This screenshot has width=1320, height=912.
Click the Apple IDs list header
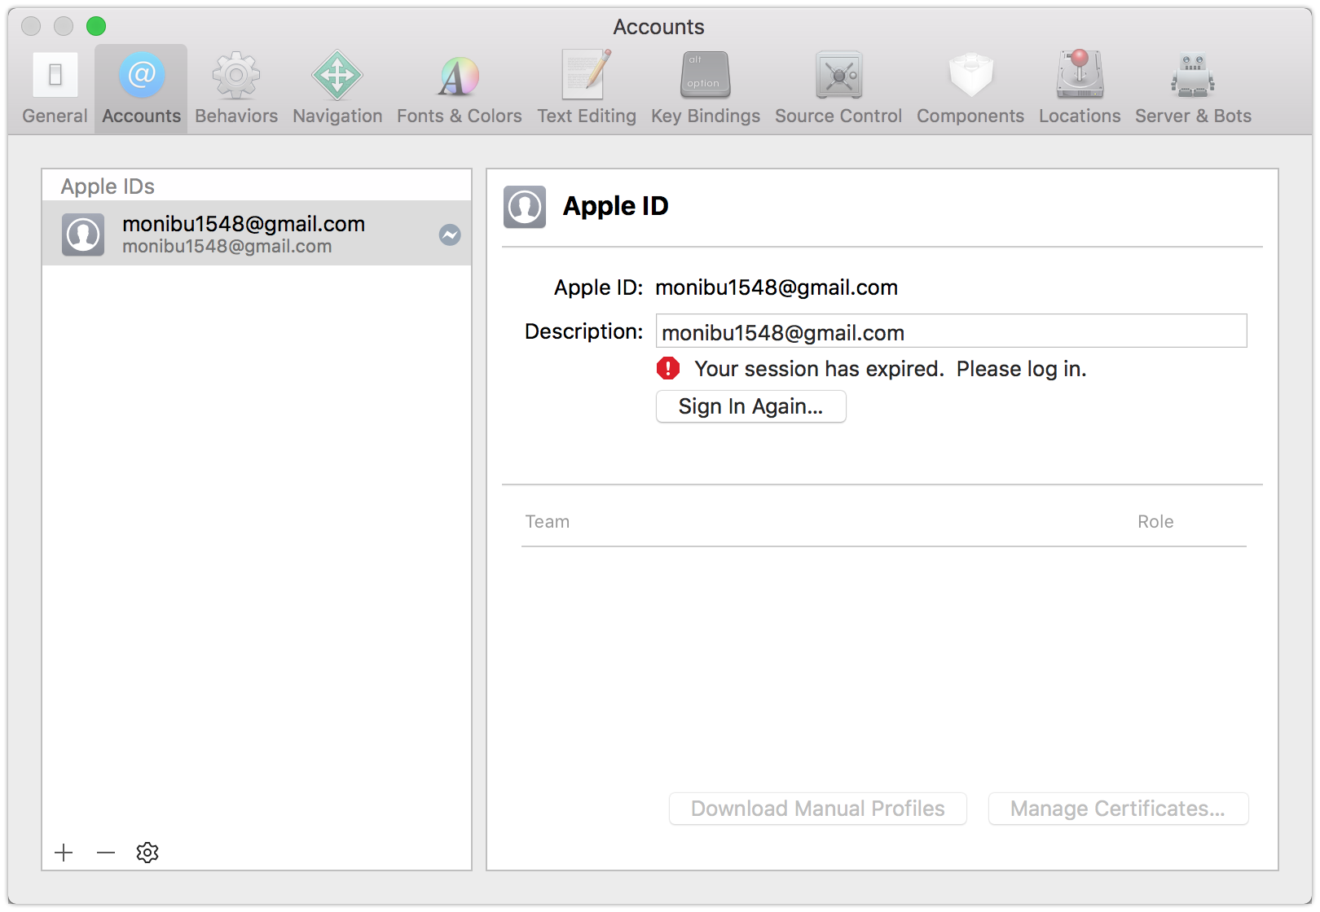click(x=108, y=186)
